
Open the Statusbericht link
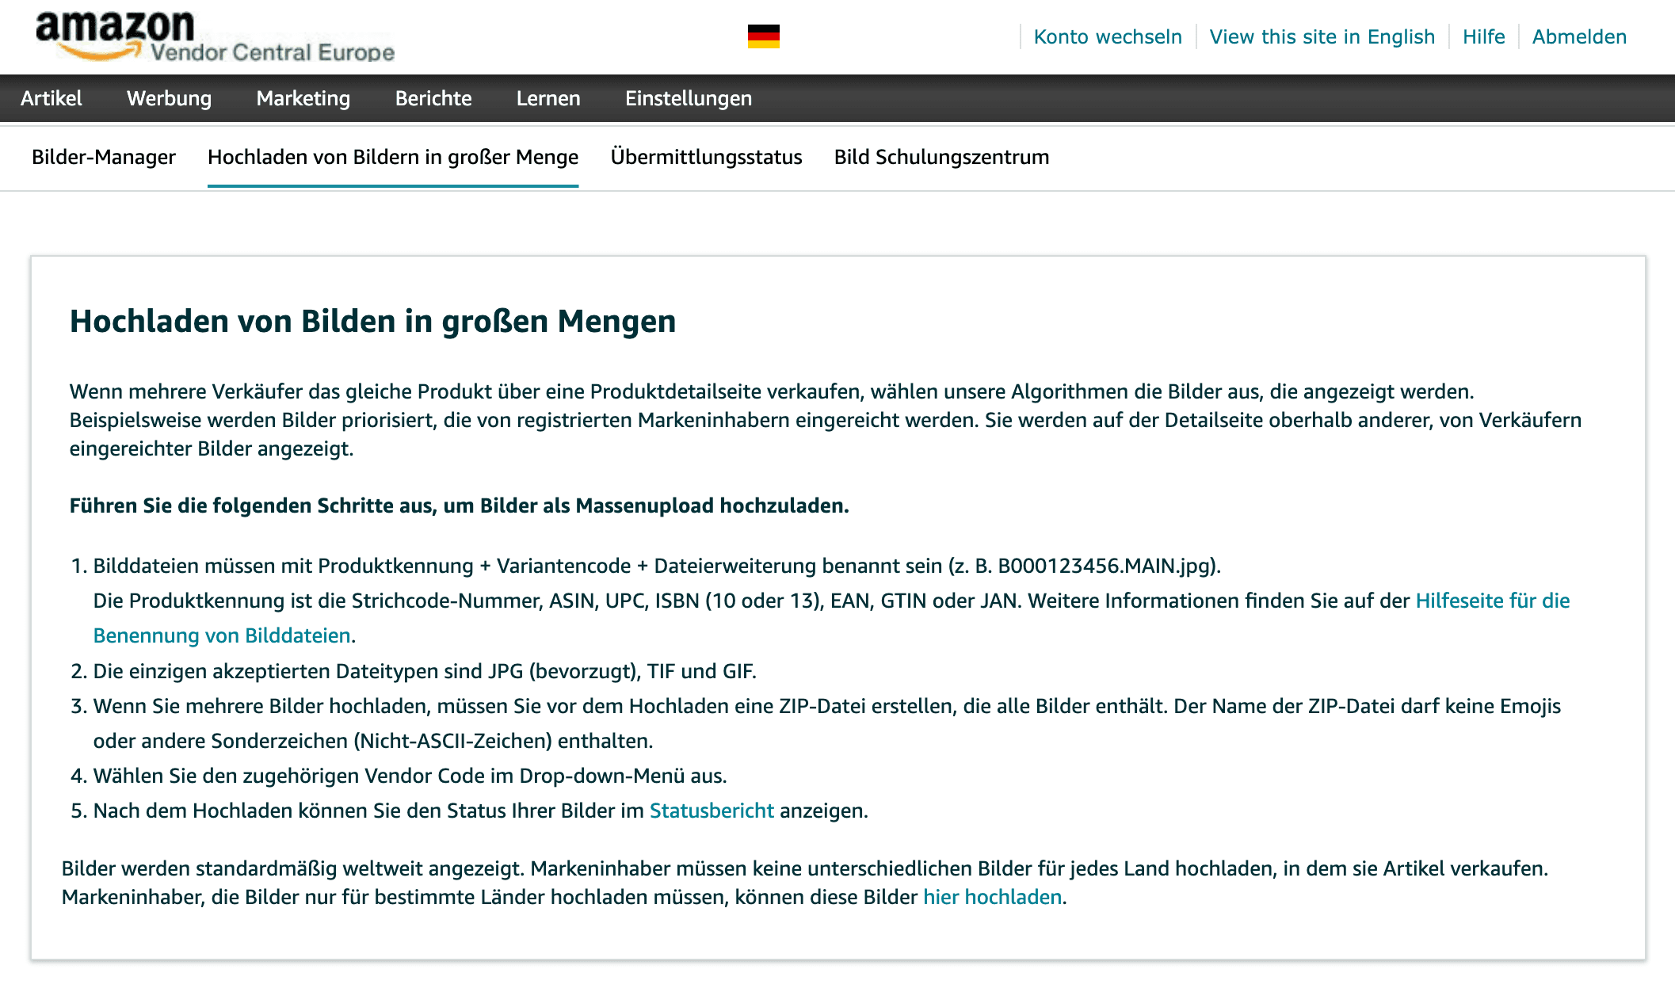point(712,811)
